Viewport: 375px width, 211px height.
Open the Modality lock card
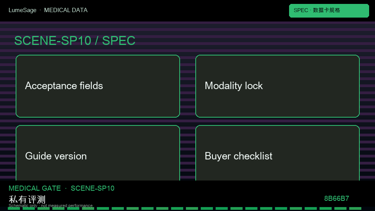click(x=277, y=86)
